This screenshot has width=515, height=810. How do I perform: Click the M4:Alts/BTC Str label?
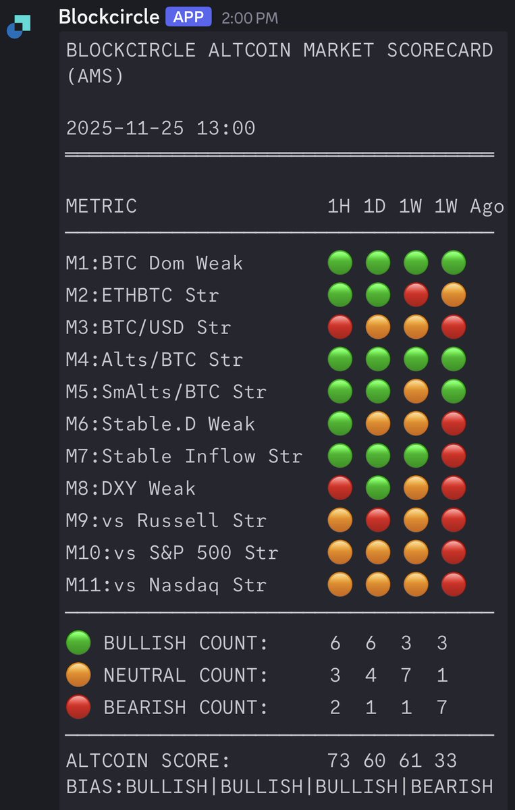pyautogui.click(x=154, y=360)
